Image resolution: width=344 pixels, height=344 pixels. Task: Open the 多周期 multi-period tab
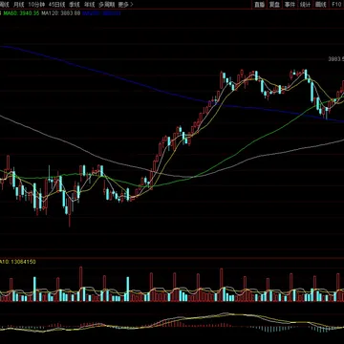pos(106,5)
